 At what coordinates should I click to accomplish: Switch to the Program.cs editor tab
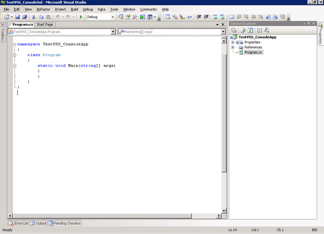point(22,24)
